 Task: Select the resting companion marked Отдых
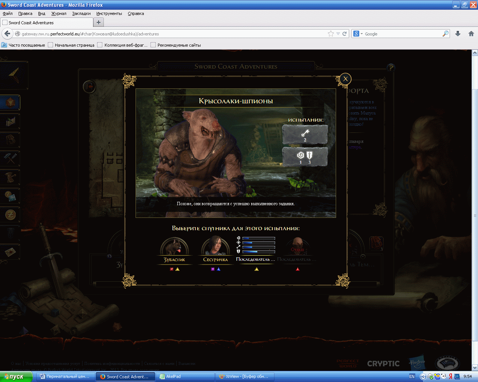click(x=297, y=246)
